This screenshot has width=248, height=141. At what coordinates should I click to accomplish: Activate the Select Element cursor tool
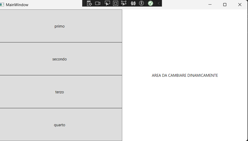pos(107,3)
